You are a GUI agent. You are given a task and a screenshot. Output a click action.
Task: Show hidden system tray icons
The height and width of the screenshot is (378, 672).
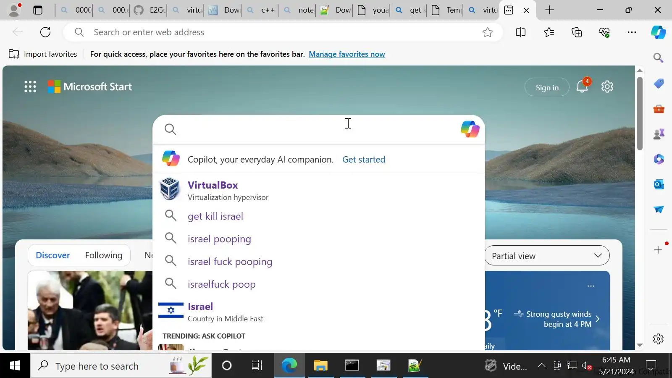click(541, 366)
